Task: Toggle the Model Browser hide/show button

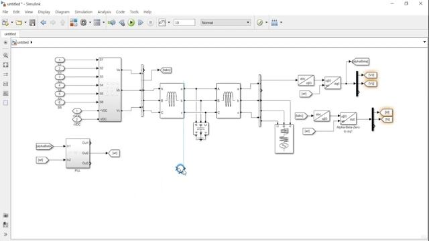Action: pos(5,42)
